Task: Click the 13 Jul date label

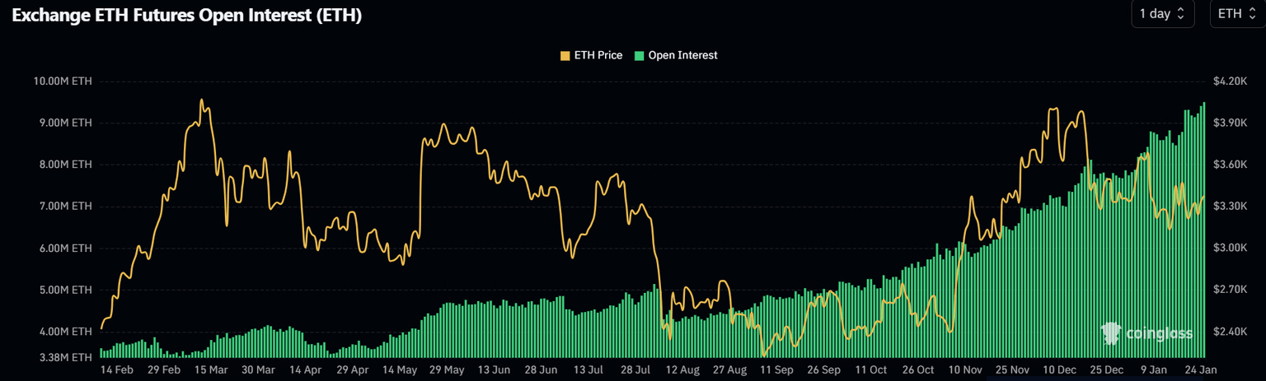Action: tap(589, 370)
